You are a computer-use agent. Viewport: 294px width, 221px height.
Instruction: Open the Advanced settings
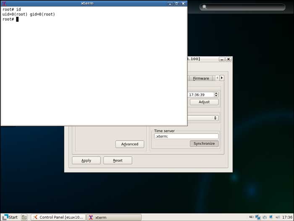click(x=129, y=144)
